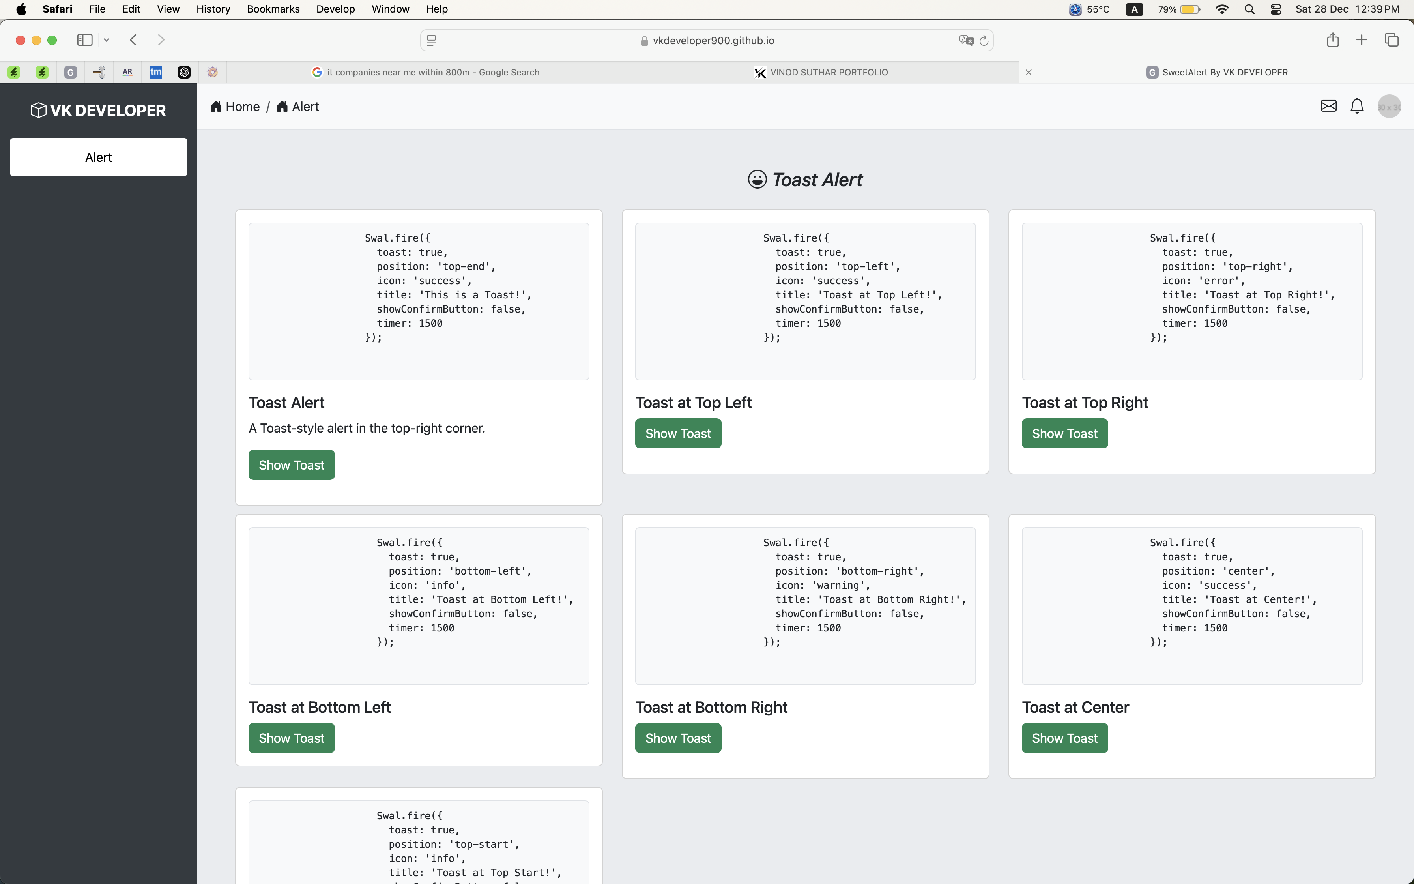1414x884 pixels.
Task: Click text 'A Toast-style alert in the top-right corner.'
Action: 367,428
